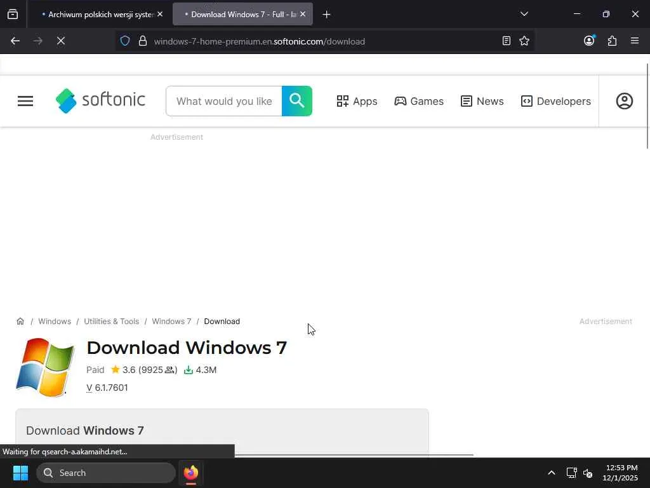This screenshot has width=650, height=488.
Task: Click the Softonic logo
Action: pos(100,100)
